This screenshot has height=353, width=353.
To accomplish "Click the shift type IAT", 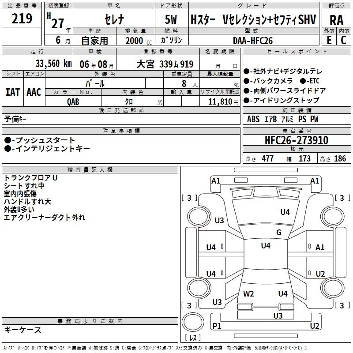I will click(13, 92).
